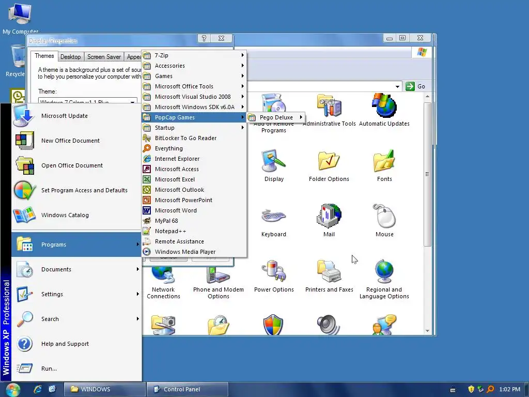Switch to the Screen Saver tab
The height and width of the screenshot is (397, 529).
tap(104, 57)
